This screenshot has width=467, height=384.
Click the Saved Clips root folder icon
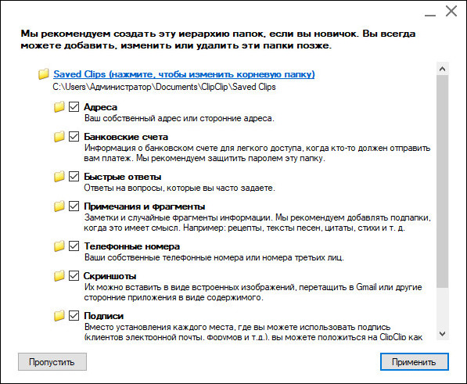point(44,74)
